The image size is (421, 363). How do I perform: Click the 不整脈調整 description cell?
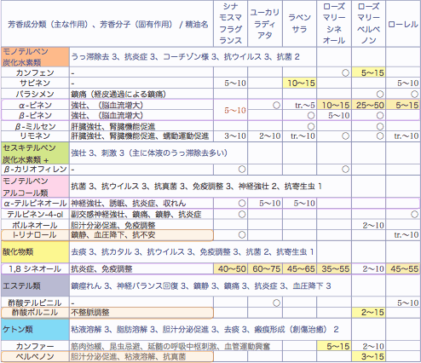coord(141,313)
